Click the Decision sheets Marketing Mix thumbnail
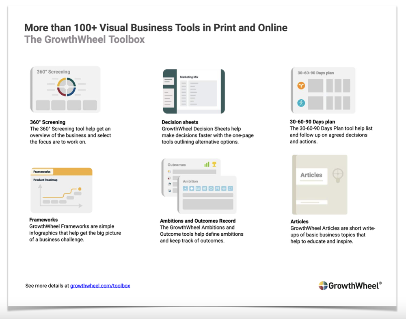The image size is (406, 319). (x=194, y=91)
